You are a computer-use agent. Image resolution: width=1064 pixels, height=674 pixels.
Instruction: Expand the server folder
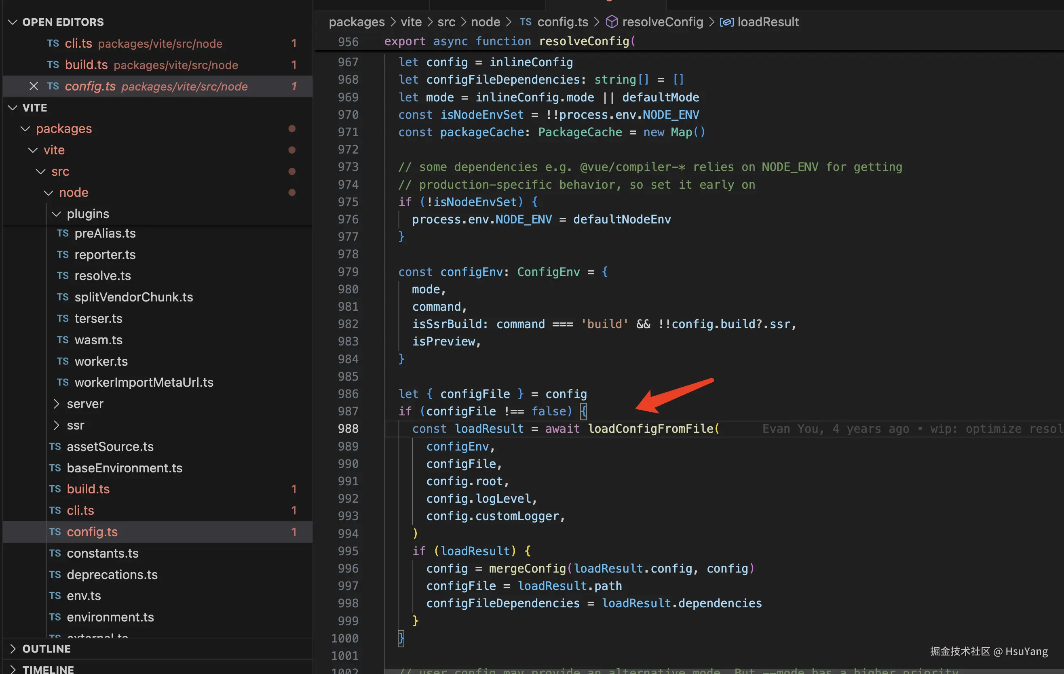56,404
